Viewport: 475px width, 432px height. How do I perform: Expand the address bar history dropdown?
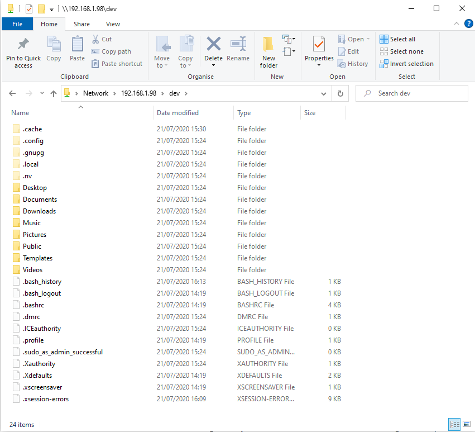(x=324, y=94)
